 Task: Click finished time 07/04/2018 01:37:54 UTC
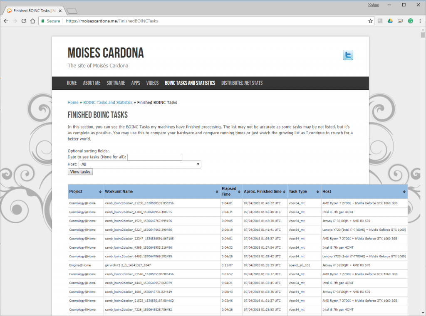tap(262, 247)
